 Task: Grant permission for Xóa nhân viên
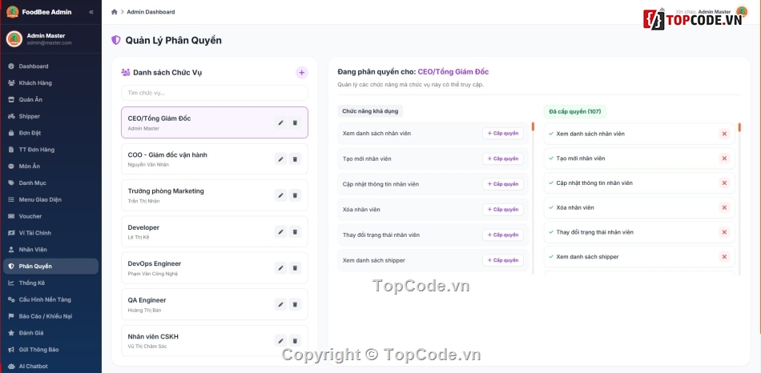503,210
